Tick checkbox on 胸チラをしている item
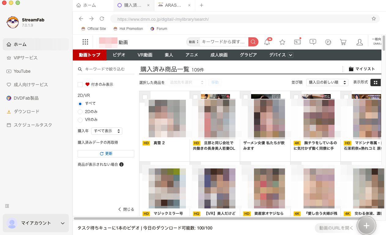The height and width of the screenshot is (235, 386). [x=296, y=97]
